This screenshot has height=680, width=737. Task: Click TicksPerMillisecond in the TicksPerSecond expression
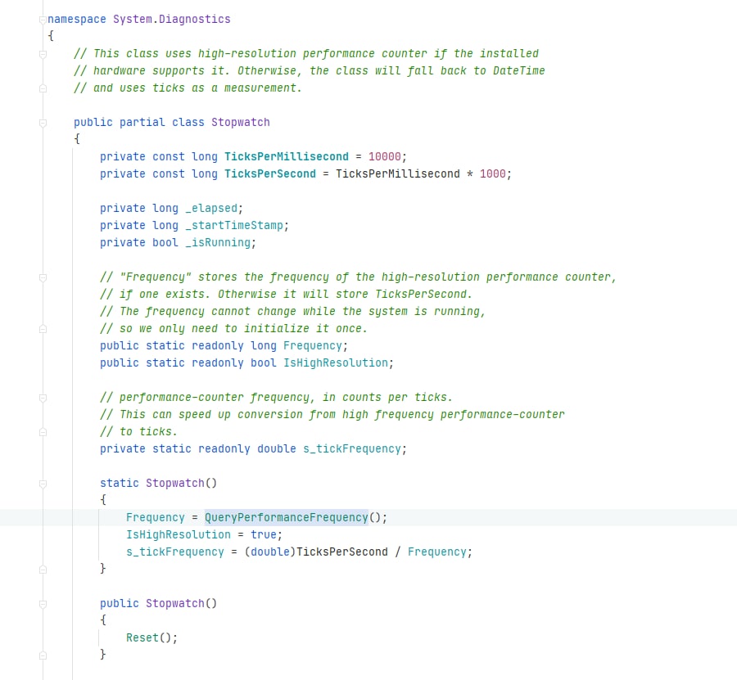coord(398,173)
